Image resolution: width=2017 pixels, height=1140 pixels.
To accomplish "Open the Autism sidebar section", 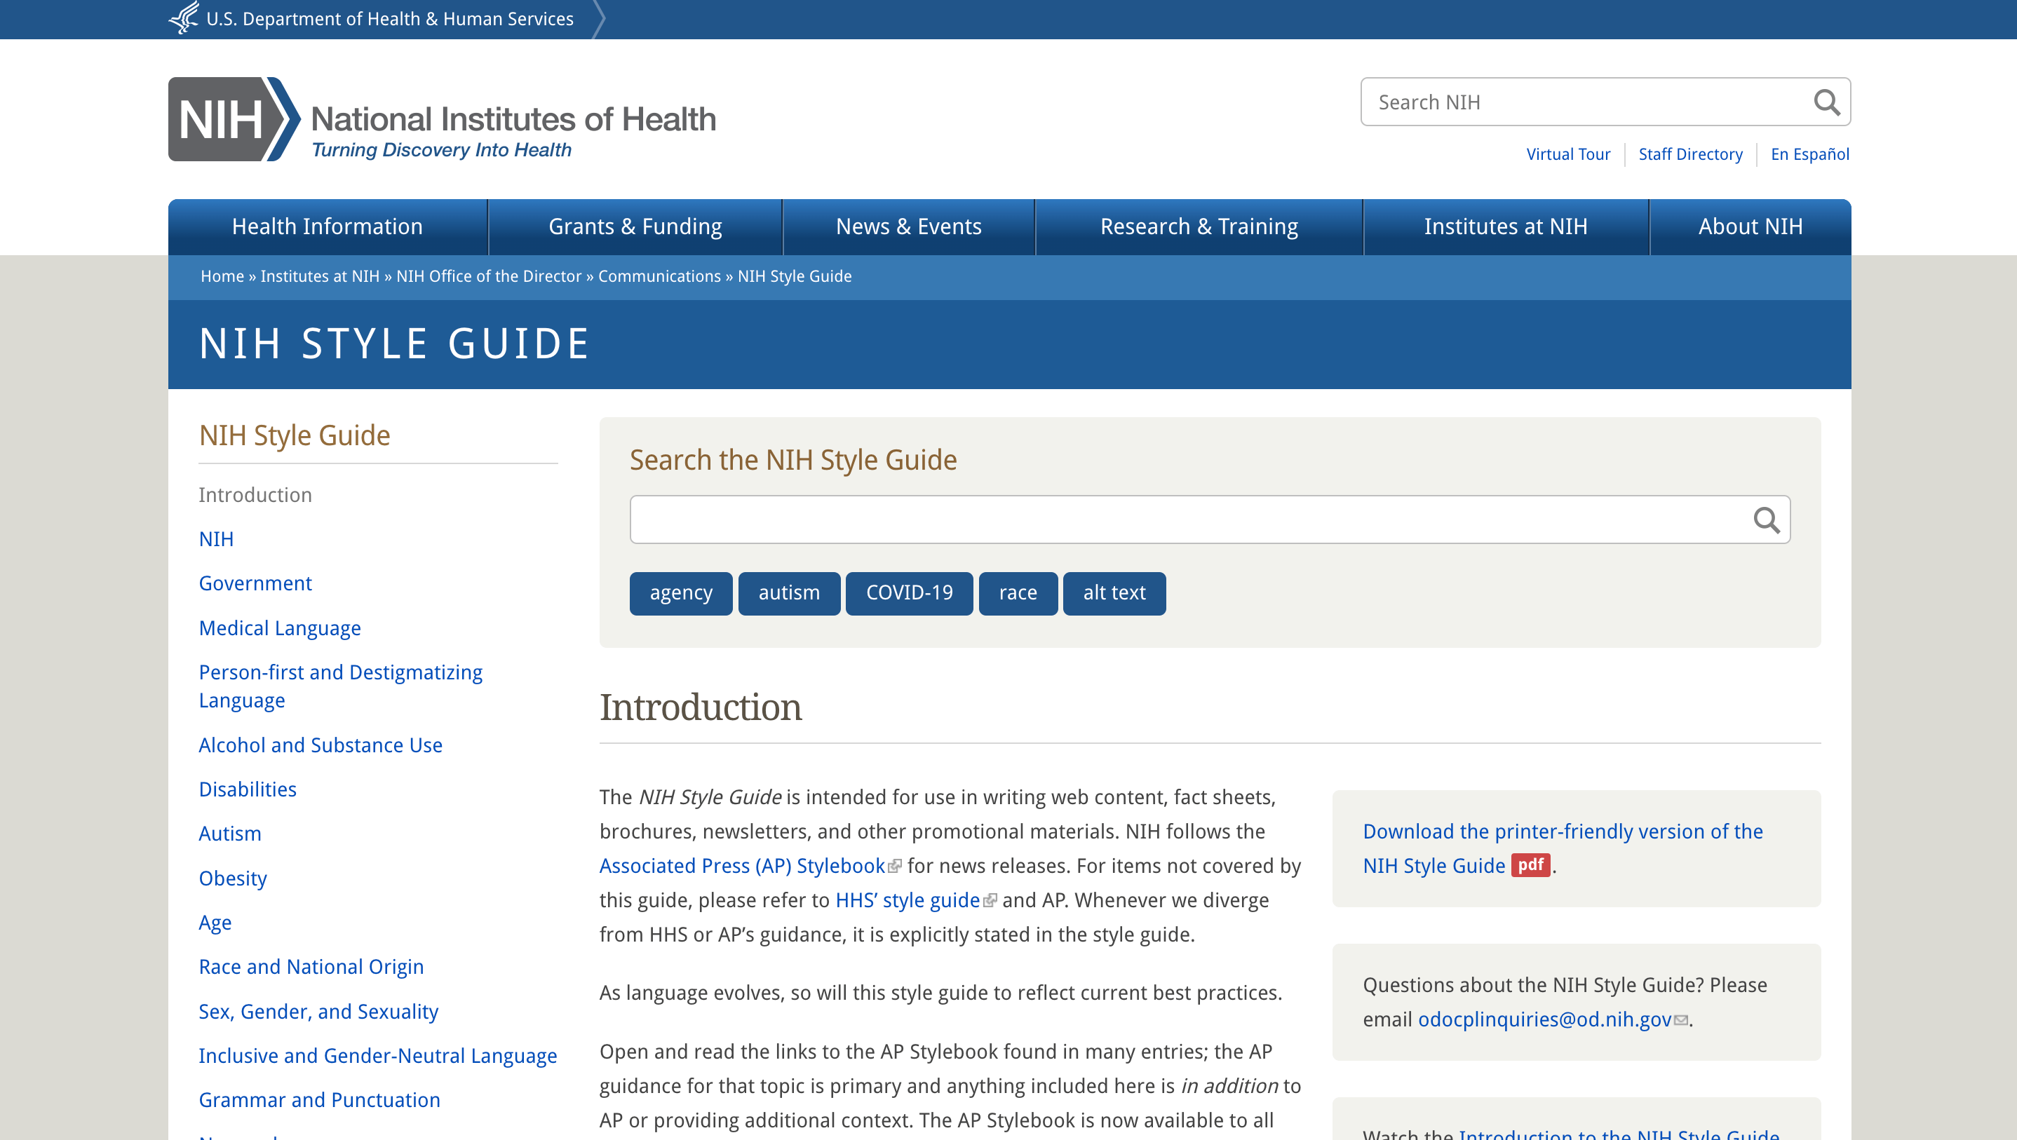I will pyautogui.click(x=229, y=834).
